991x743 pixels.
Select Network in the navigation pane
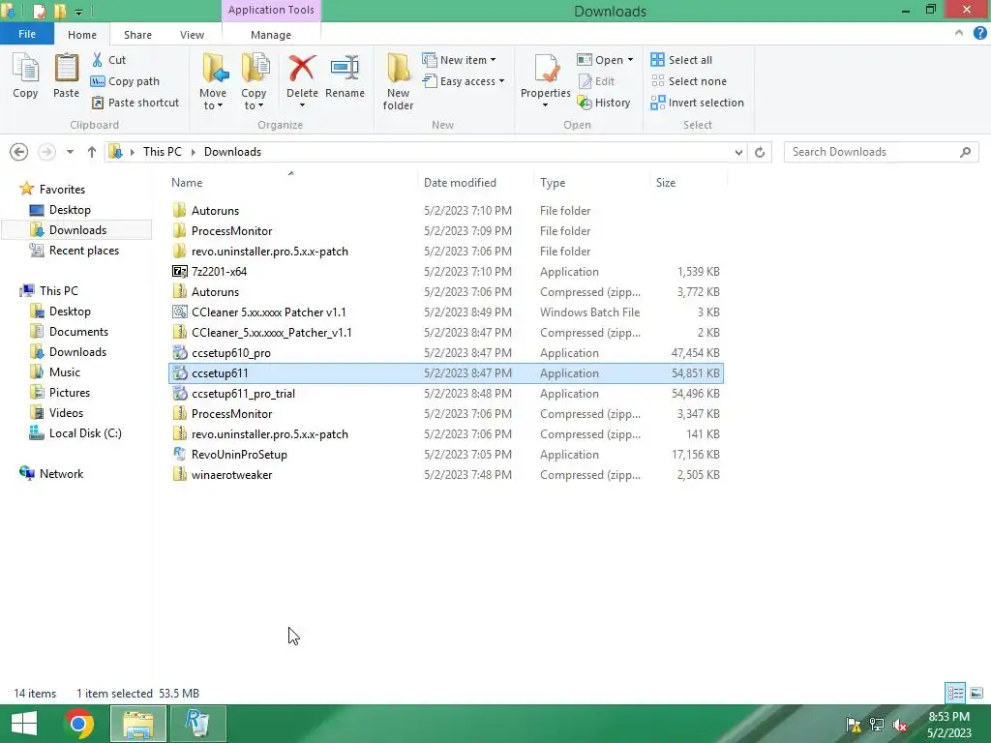[52, 474]
